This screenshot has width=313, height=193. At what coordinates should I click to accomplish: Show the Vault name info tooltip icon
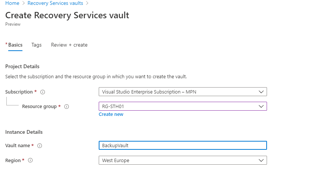[40, 146]
